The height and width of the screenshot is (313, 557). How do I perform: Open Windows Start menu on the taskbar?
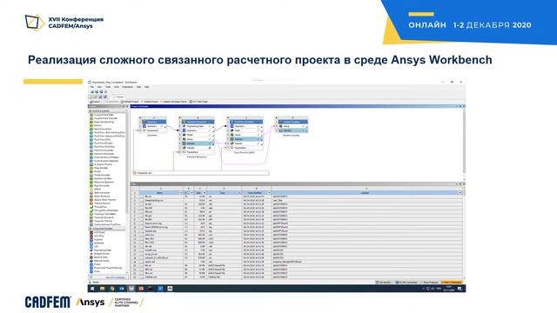(92, 289)
